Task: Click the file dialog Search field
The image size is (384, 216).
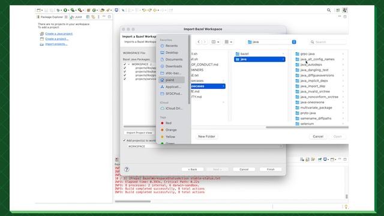Action: 328,42
